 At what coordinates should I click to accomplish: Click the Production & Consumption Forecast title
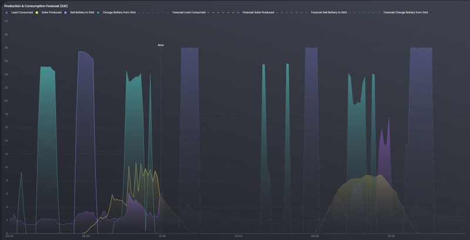tap(36, 6)
